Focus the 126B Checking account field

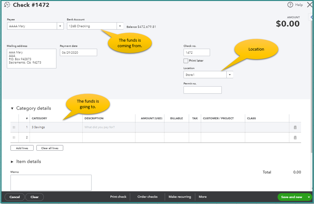point(92,26)
